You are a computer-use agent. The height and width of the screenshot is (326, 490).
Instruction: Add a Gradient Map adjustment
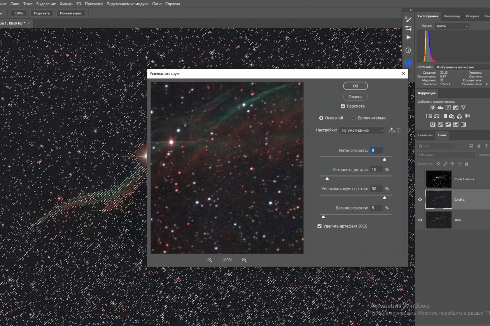pyautogui.click(x=463, y=125)
